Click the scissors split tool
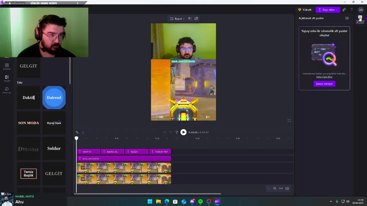Image resolution: width=367 pixels, height=206 pixels. coord(83,132)
